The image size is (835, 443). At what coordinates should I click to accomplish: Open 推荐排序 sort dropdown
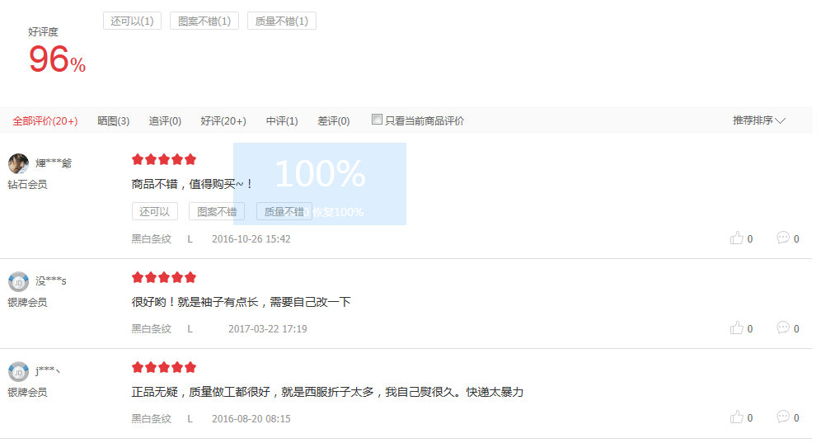(x=759, y=120)
